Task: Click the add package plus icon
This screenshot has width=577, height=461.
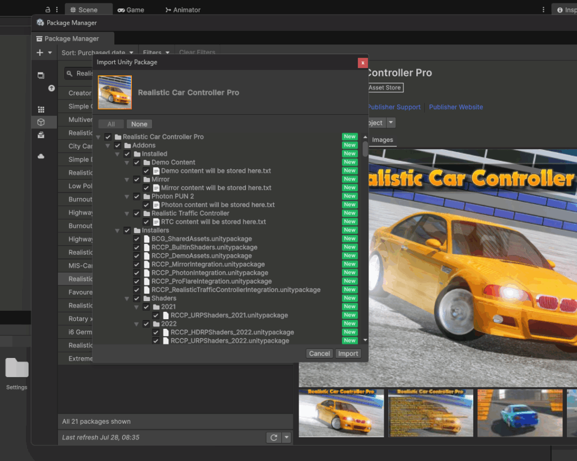Action: coord(40,53)
